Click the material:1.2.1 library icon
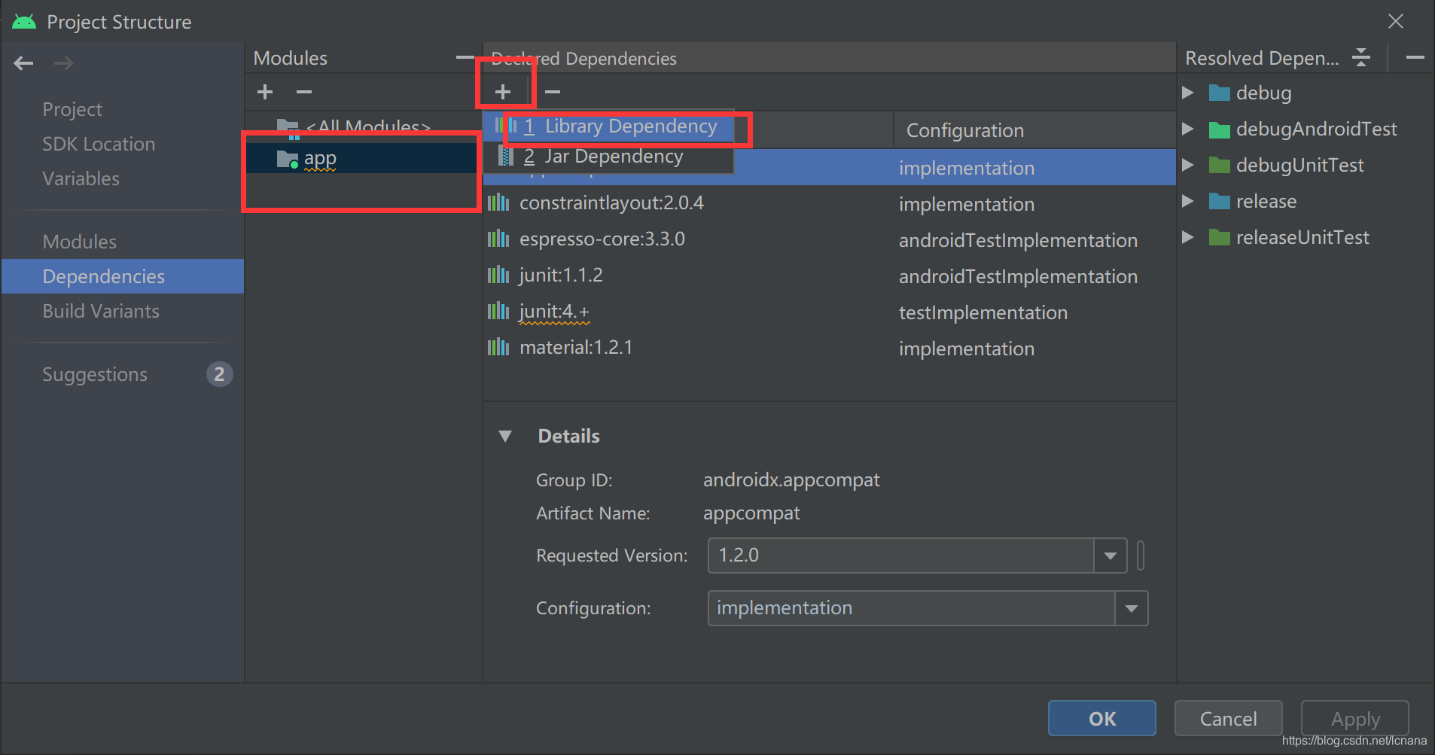 pyautogui.click(x=498, y=347)
